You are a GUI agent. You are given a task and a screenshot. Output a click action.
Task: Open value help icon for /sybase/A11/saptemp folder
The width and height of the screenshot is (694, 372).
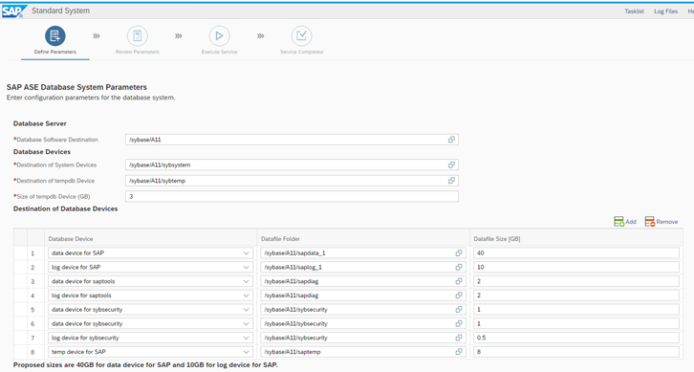459,352
